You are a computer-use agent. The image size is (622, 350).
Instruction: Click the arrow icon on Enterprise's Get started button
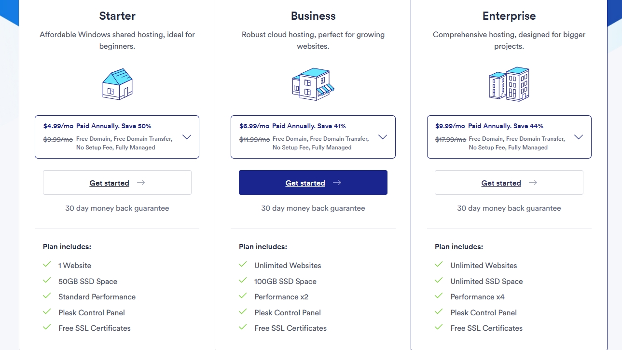tap(533, 183)
